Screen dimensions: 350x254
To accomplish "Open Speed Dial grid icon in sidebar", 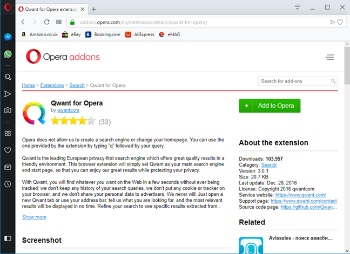I will pos(8,133).
